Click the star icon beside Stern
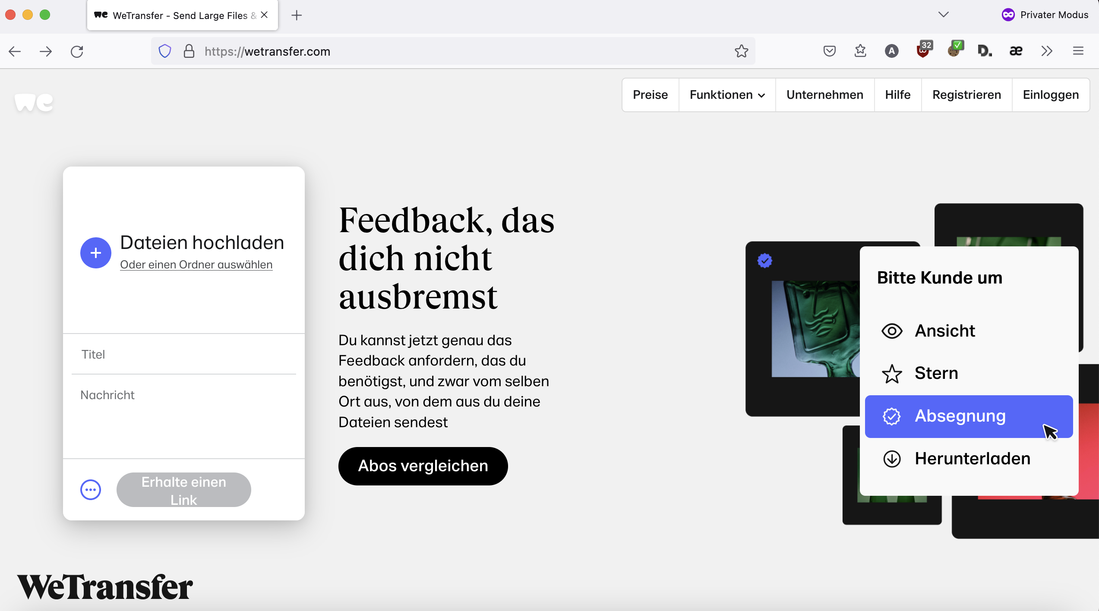Screen dimensions: 1099x611 click(892, 374)
